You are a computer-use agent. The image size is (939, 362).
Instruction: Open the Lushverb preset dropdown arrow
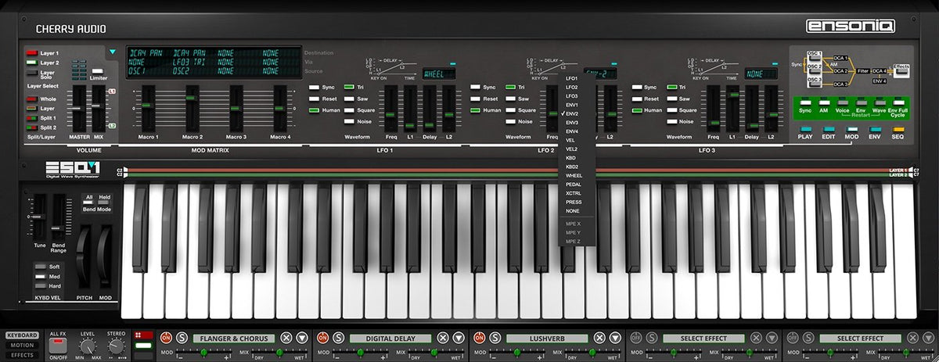tap(615, 338)
